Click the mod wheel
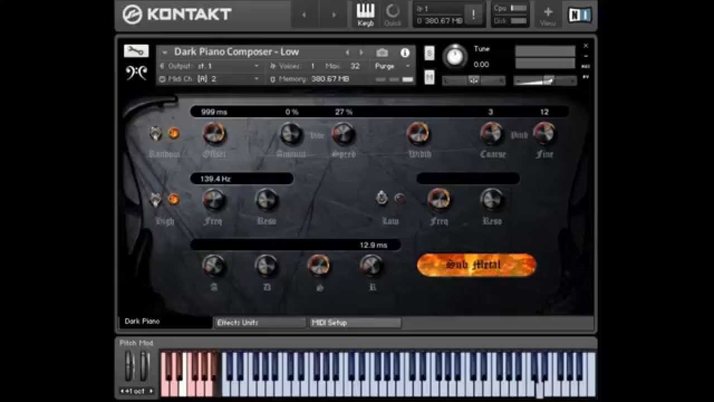 (144, 366)
